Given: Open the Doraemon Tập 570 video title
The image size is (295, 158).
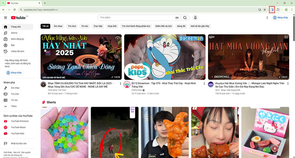Looking at the screenshot, I should [x=164, y=85].
